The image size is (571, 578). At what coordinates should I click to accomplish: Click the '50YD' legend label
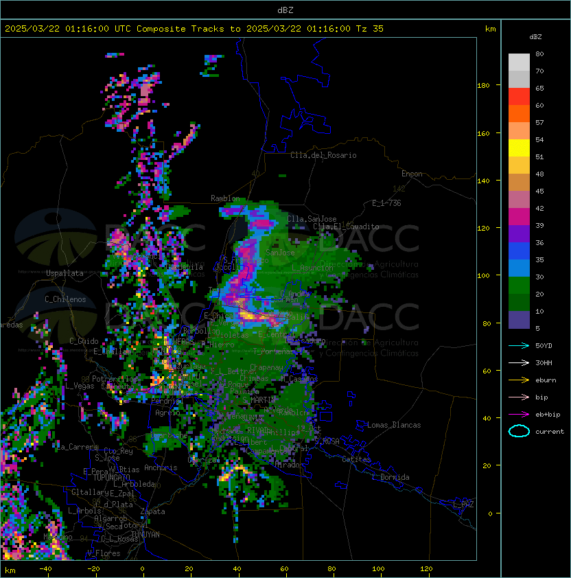click(x=544, y=346)
